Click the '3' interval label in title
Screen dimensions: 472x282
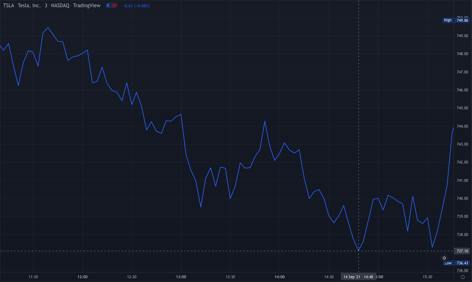tap(46, 6)
